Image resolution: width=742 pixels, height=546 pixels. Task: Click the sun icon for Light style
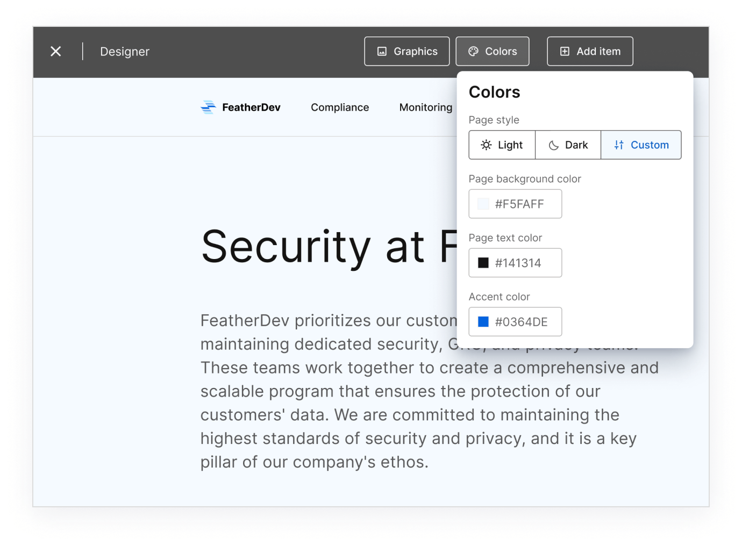click(486, 145)
